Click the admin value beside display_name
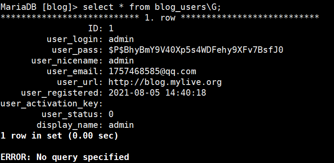The width and height of the screenshot is (334, 163). click(x=121, y=125)
